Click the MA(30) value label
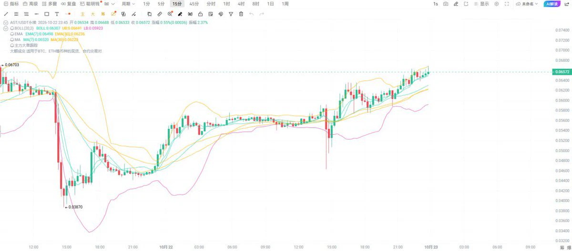Viewport: 572px width, 251px height. (64, 40)
